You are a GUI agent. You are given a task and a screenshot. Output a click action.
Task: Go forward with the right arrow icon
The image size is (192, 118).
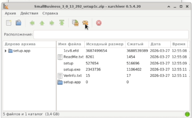[x=52, y=23]
